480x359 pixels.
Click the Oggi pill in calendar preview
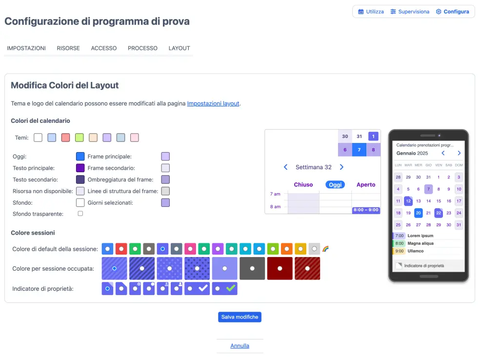(335, 184)
